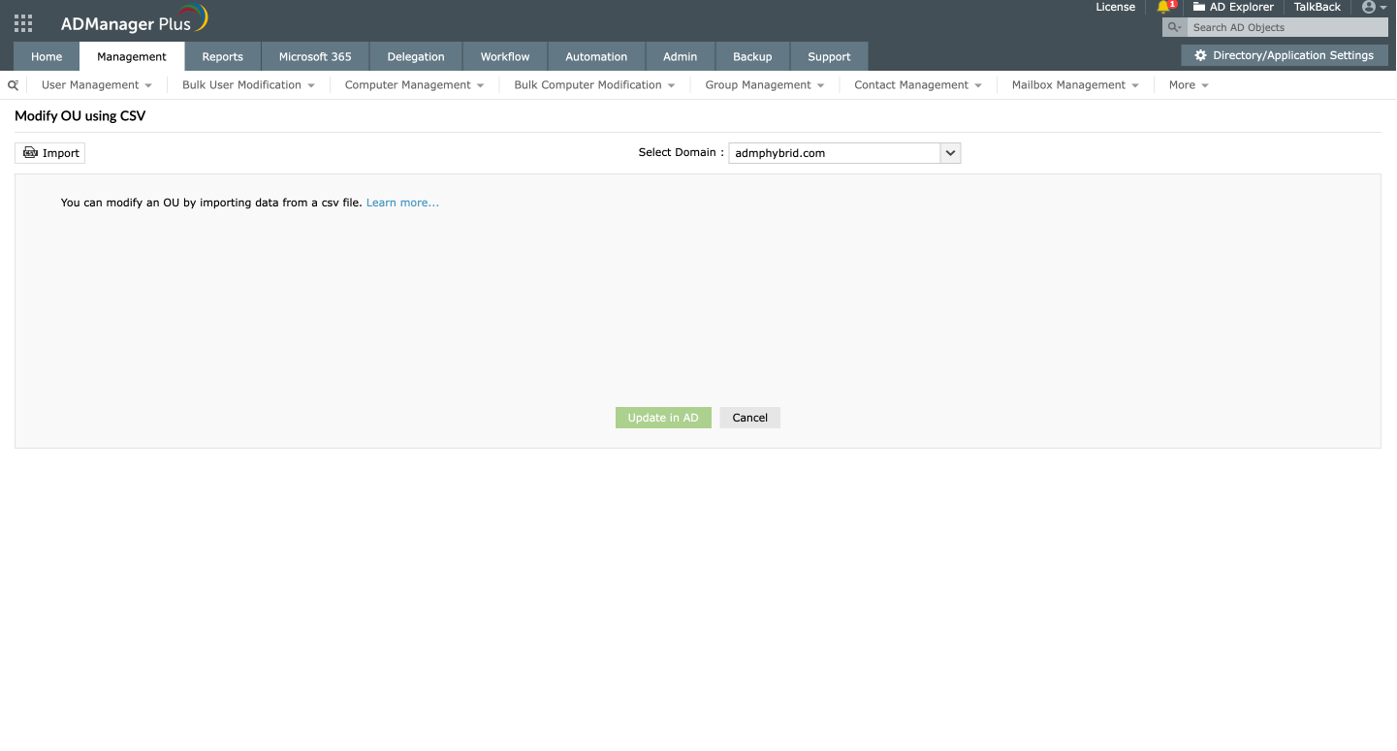Screen dimensions: 1397x751
Task: Expand the Contact Management dropdown
Action: (x=917, y=85)
